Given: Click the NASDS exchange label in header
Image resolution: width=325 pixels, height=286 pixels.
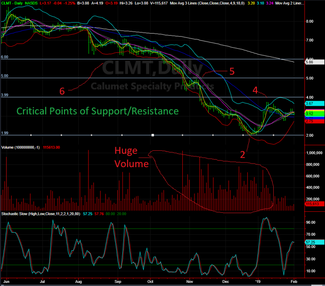Looking at the screenshot, I should tap(31, 3).
